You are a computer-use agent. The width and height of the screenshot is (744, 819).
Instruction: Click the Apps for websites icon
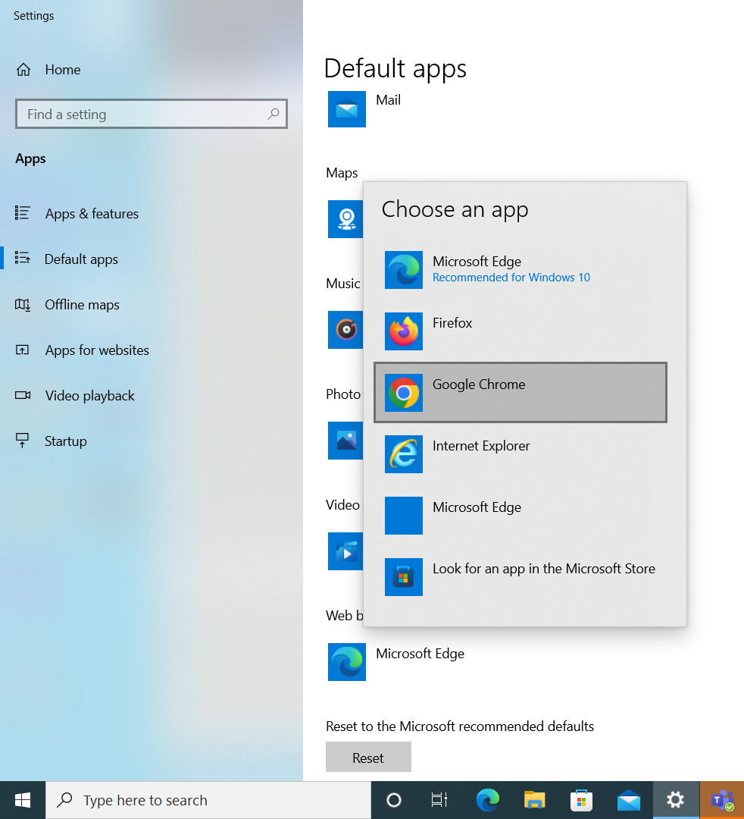(23, 350)
